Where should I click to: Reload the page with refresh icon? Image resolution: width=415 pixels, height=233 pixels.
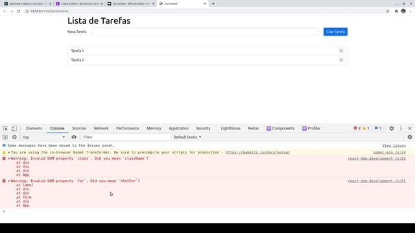point(19,11)
